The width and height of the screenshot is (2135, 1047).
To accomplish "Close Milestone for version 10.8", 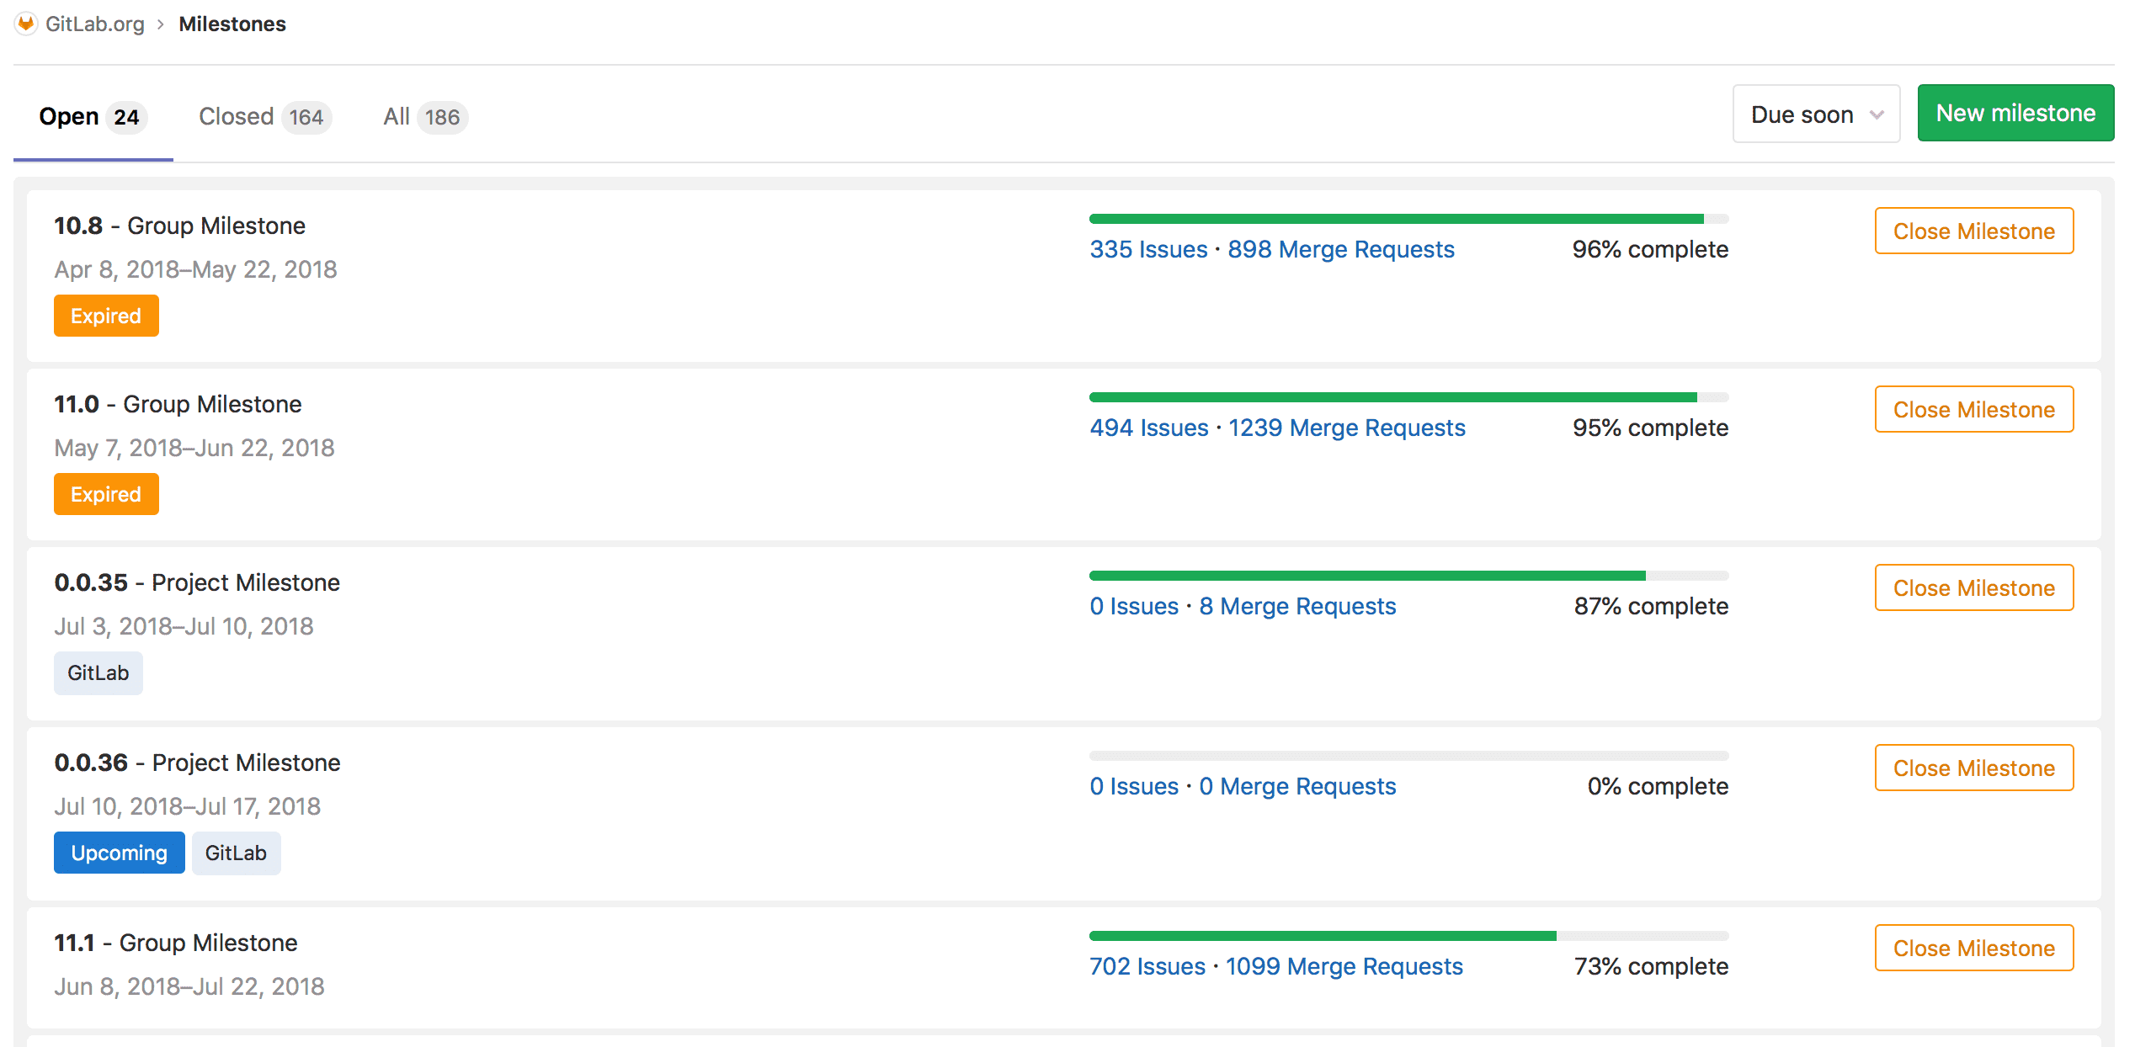I will click(x=1973, y=231).
